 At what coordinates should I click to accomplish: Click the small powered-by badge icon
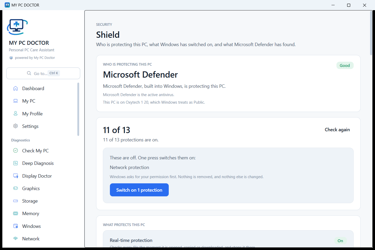tap(11, 58)
